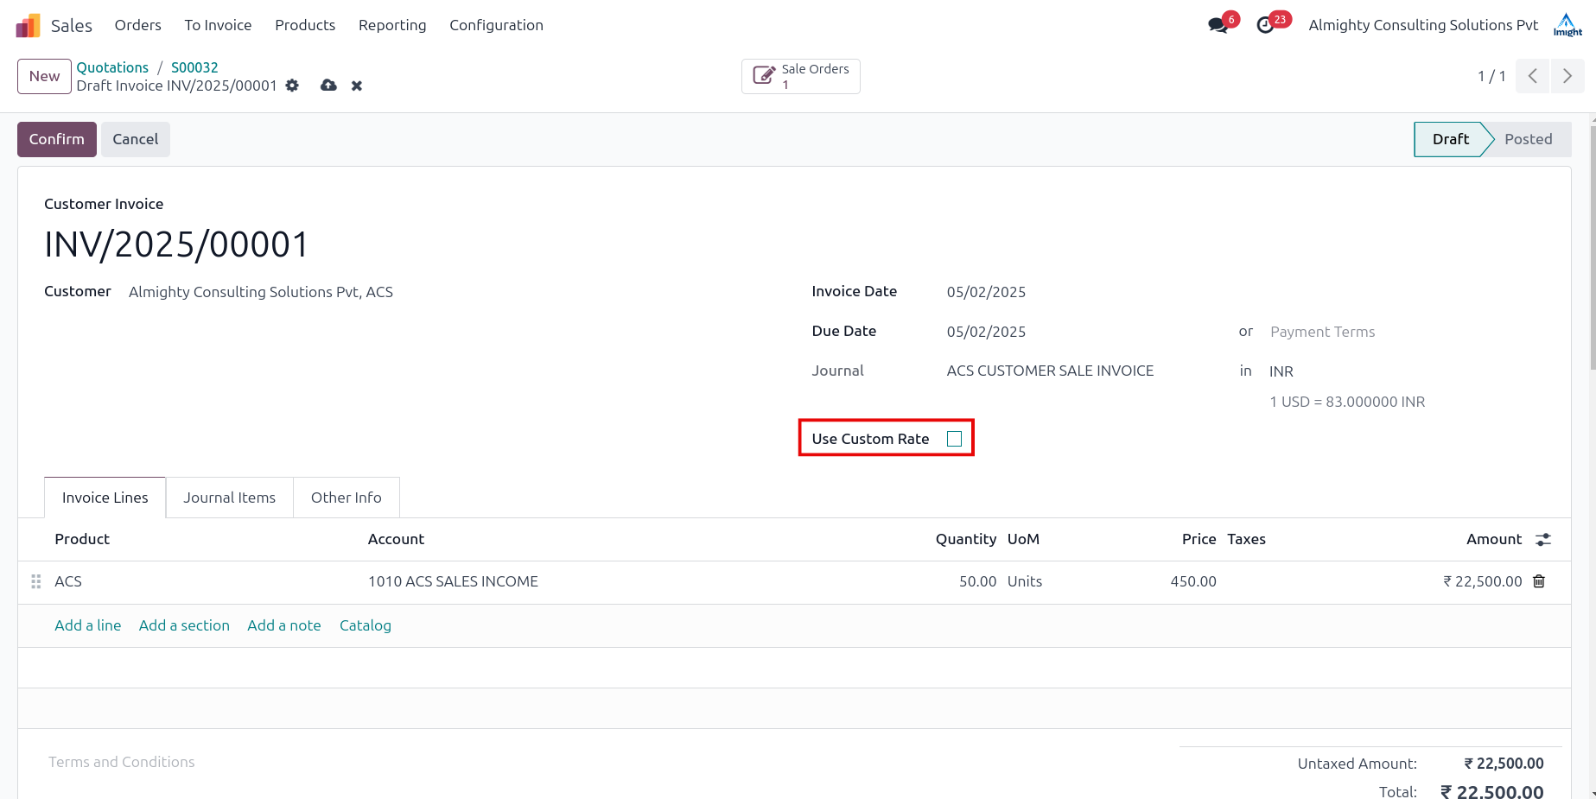This screenshot has width=1596, height=799.
Task: Open the S00032 breadcrumb link
Action: (194, 67)
